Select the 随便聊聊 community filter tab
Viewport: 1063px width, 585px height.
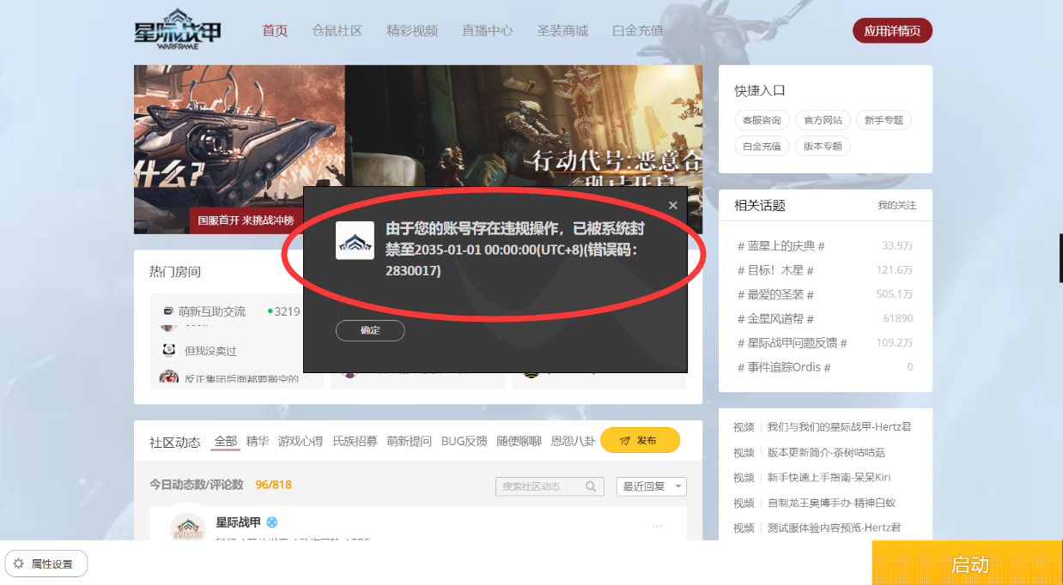point(519,441)
